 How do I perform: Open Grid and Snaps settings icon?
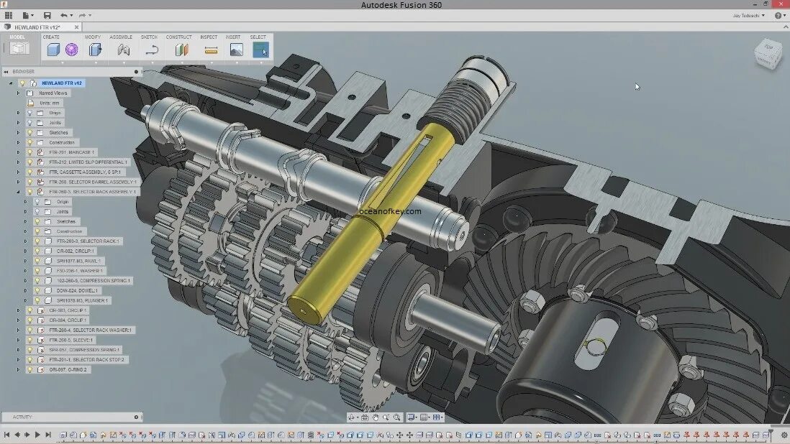(424, 417)
